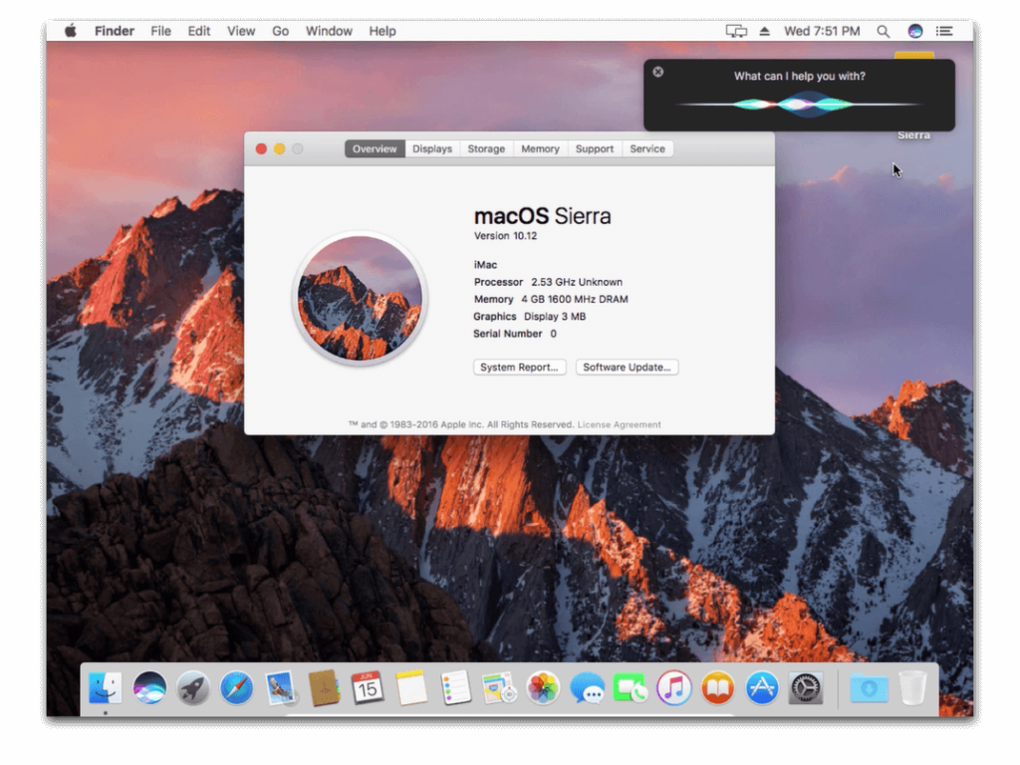The image size is (1020, 765).
Task: Switch to the Storage tab
Action: pyautogui.click(x=485, y=148)
